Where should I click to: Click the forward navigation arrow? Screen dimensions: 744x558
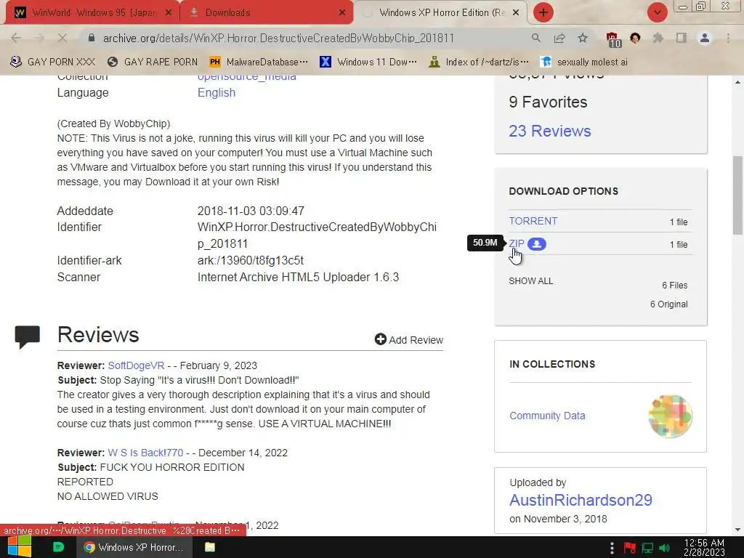coord(39,38)
